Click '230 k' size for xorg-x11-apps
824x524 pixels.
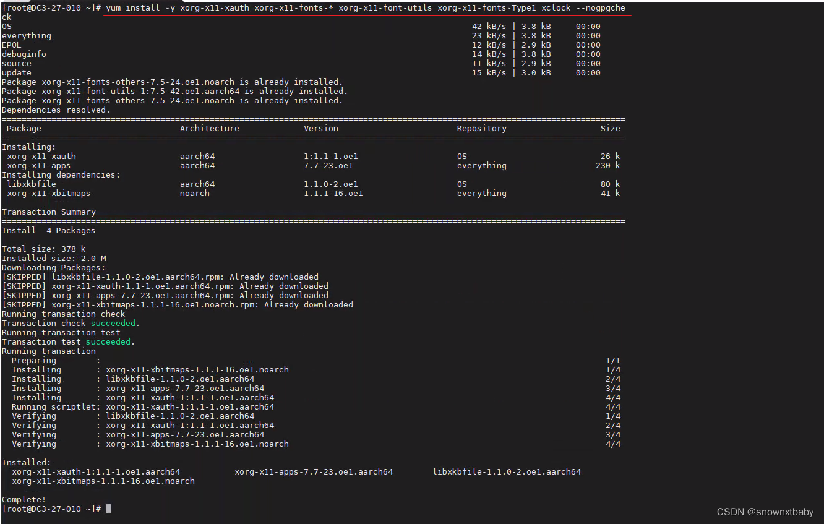608,166
